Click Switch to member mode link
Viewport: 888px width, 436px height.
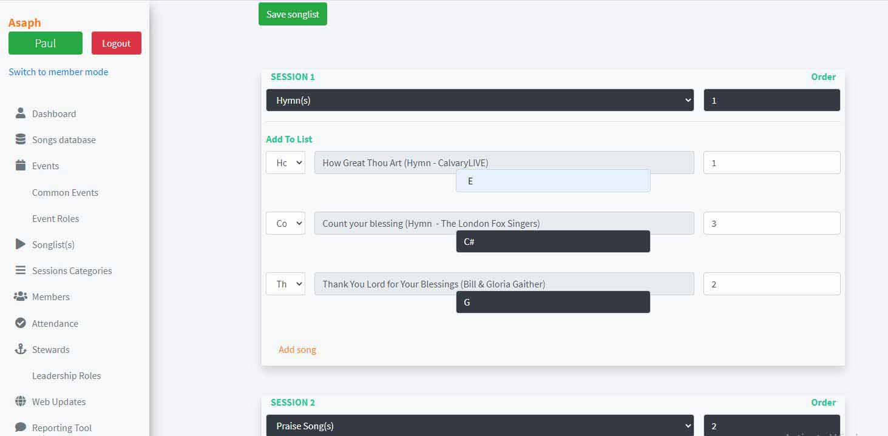tap(58, 72)
